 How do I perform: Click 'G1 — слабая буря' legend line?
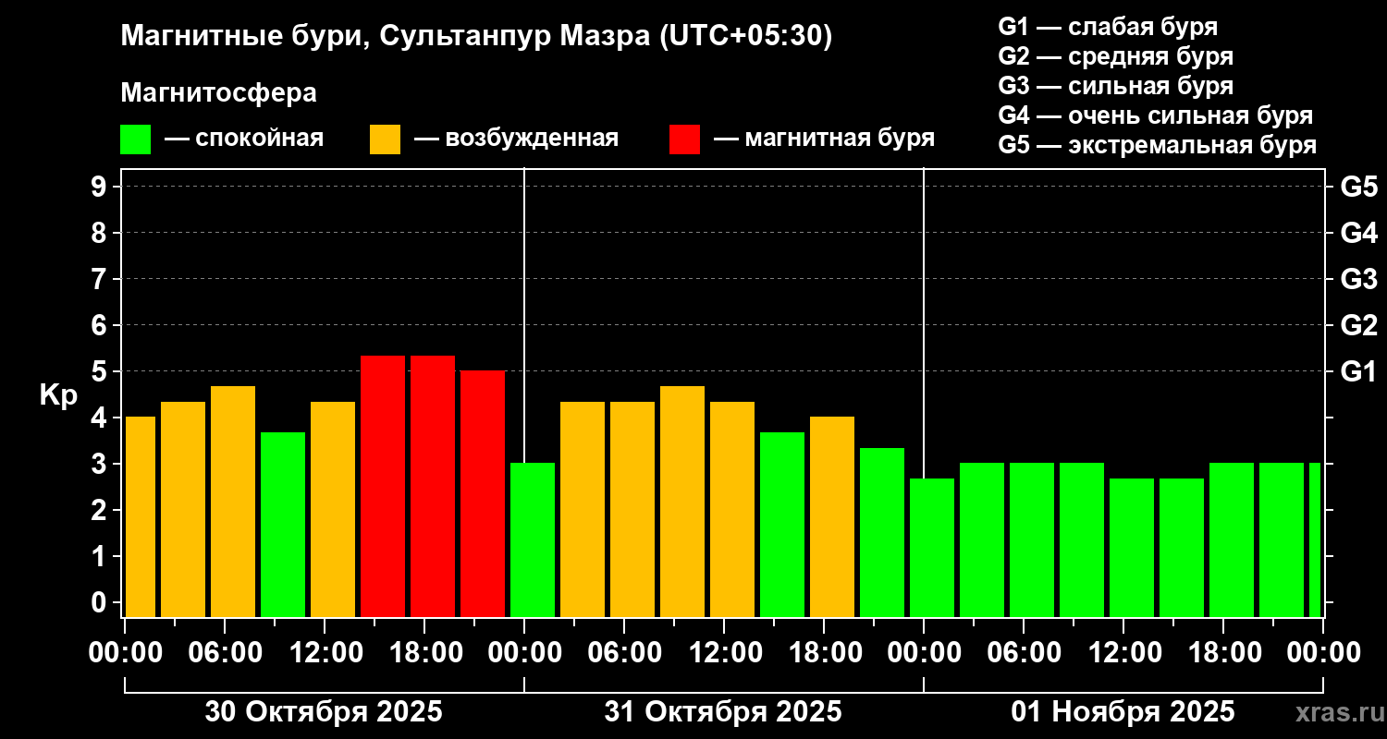point(1108,27)
